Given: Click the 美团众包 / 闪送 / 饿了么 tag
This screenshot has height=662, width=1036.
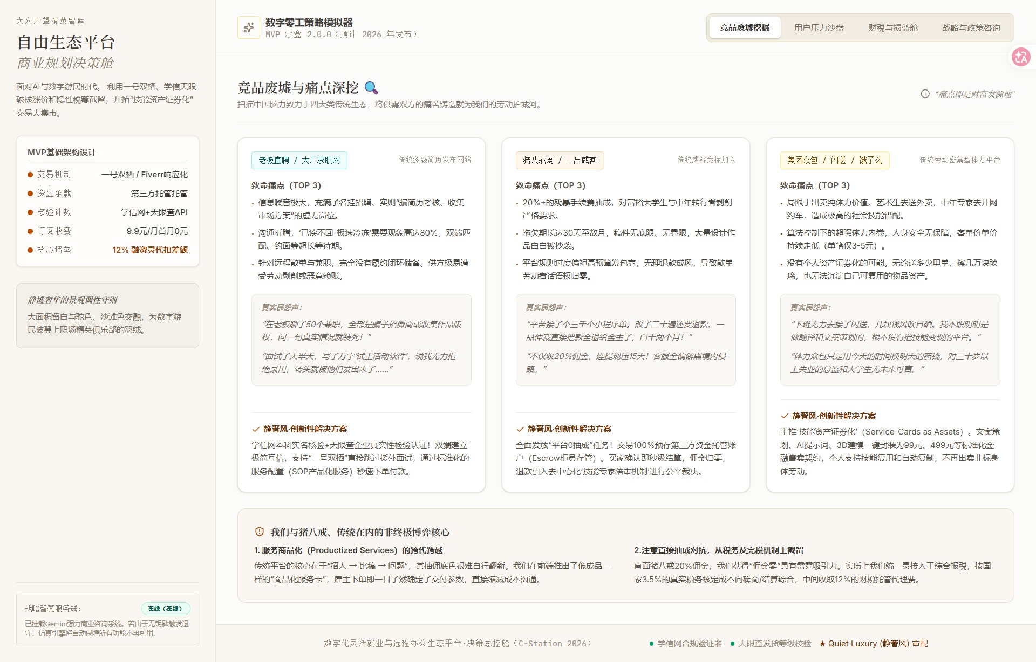Looking at the screenshot, I should point(834,160).
